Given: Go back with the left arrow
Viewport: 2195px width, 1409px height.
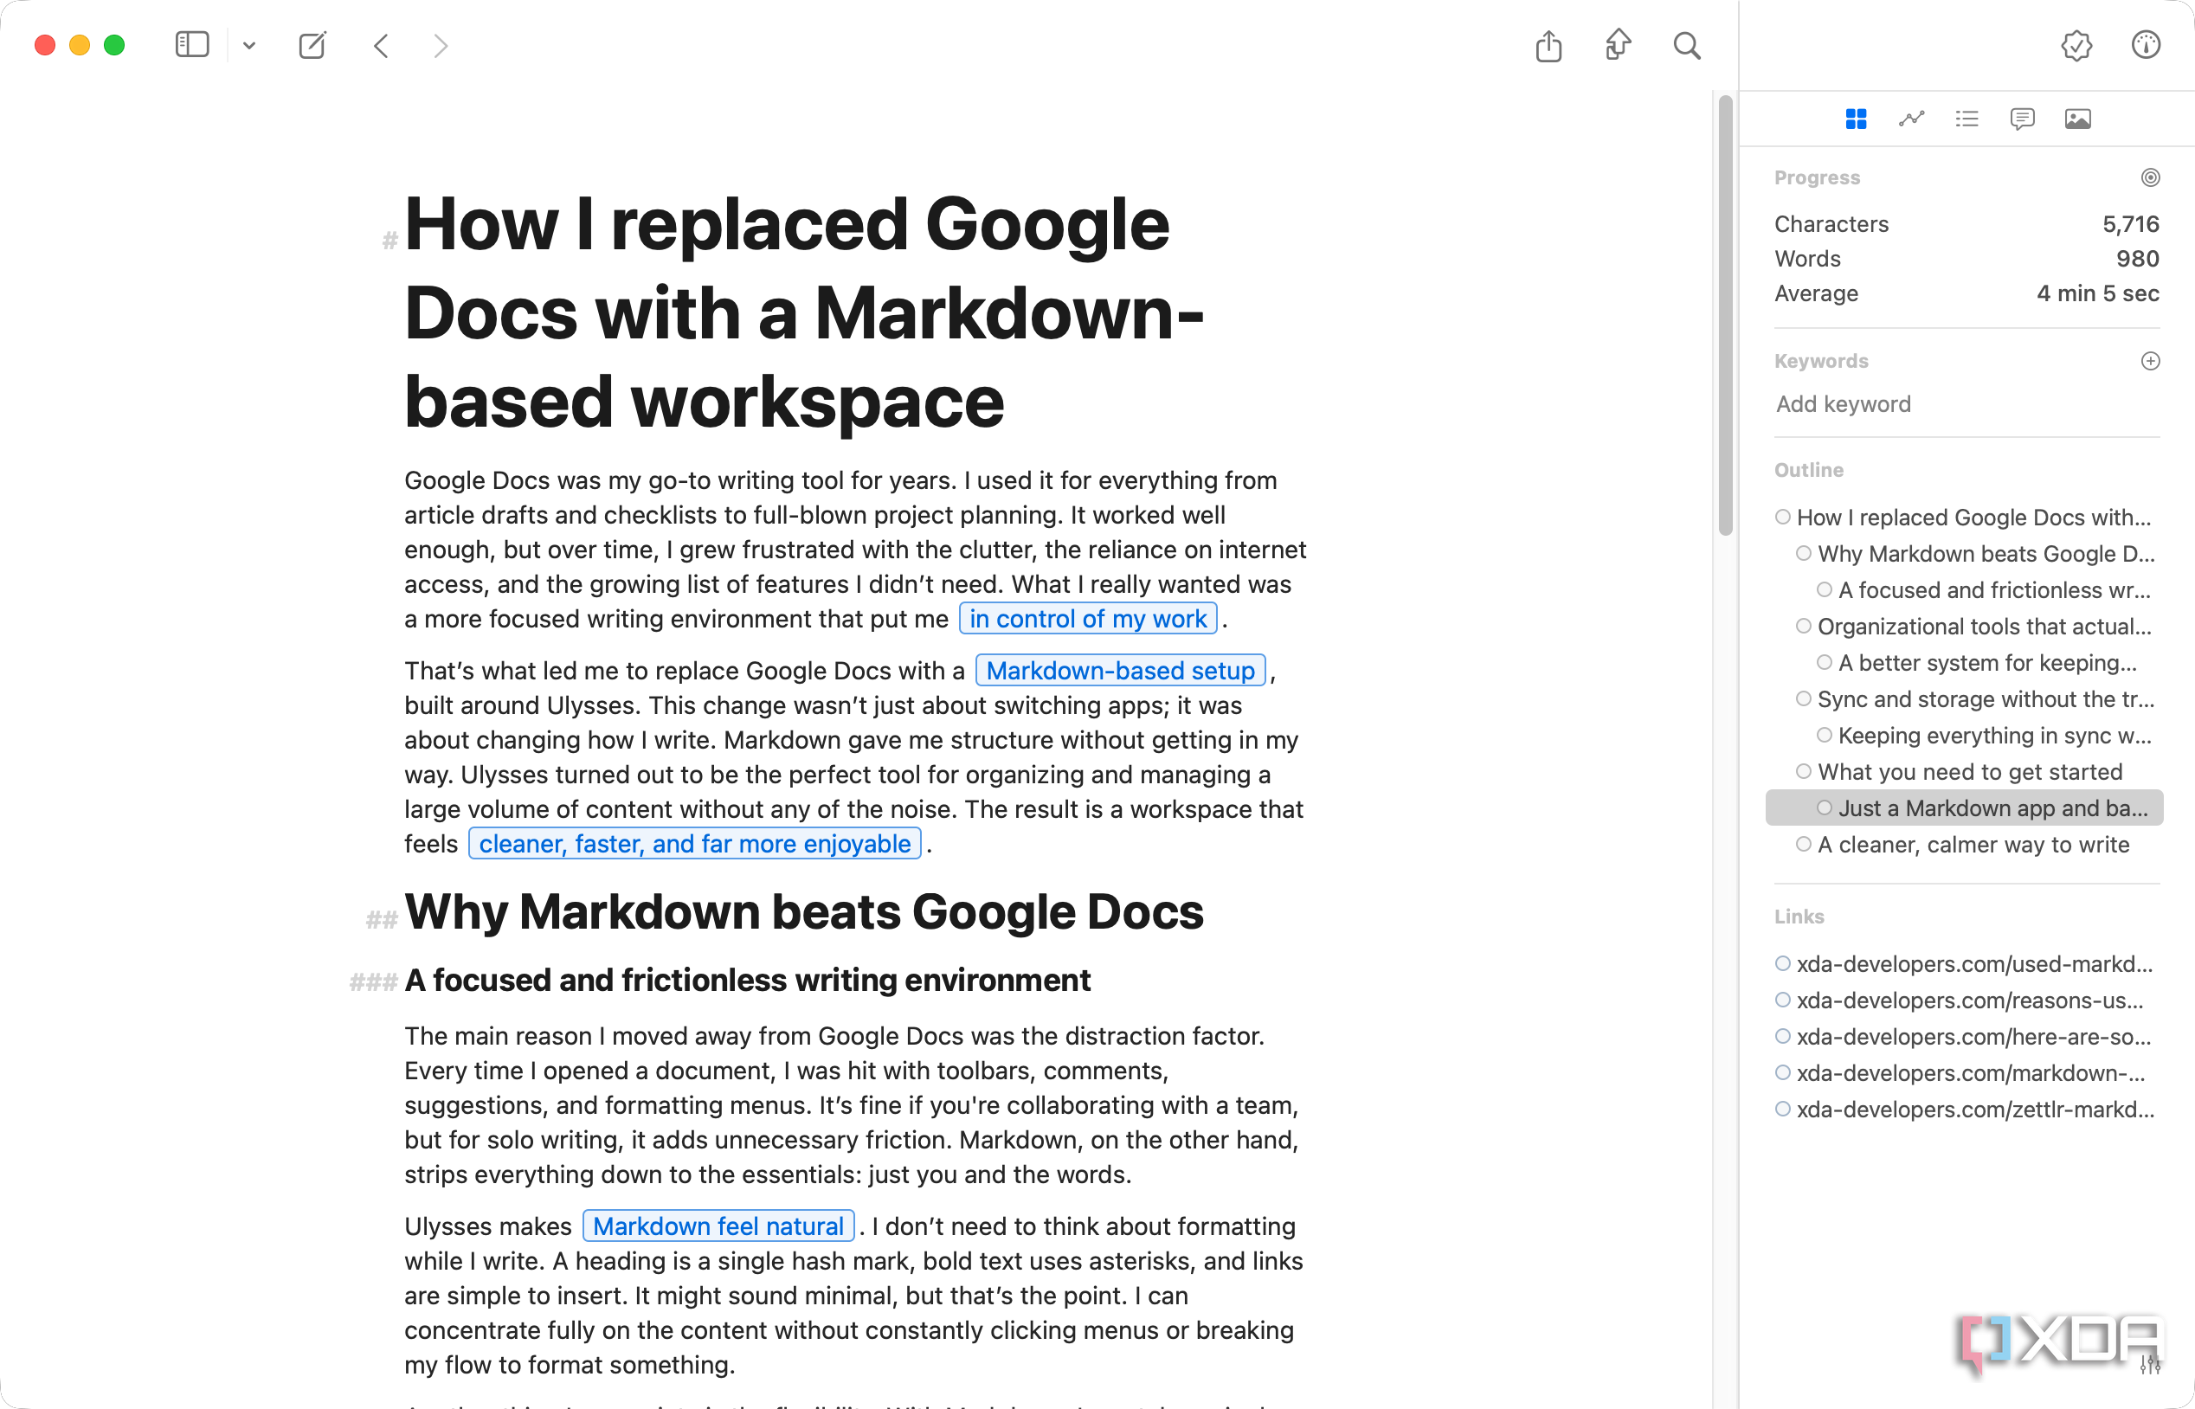Looking at the screenshot, I should (382, 46).
